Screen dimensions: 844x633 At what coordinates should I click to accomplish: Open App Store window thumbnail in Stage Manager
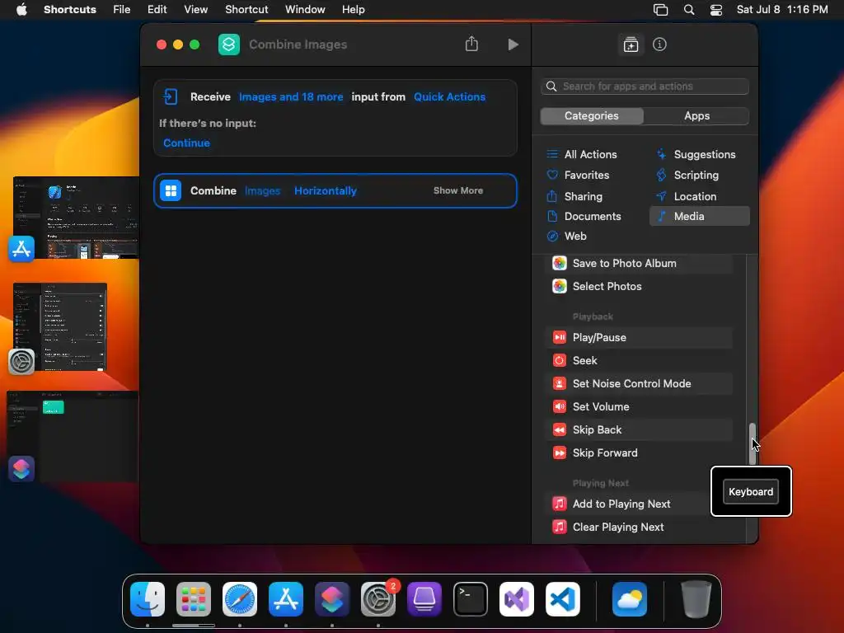(x=76, y=218)
